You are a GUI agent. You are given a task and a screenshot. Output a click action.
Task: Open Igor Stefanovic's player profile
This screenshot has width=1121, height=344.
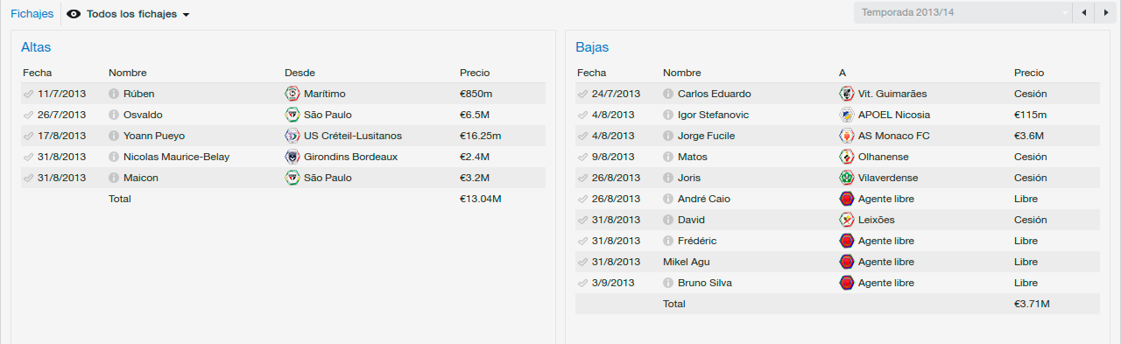pos(713,115)
